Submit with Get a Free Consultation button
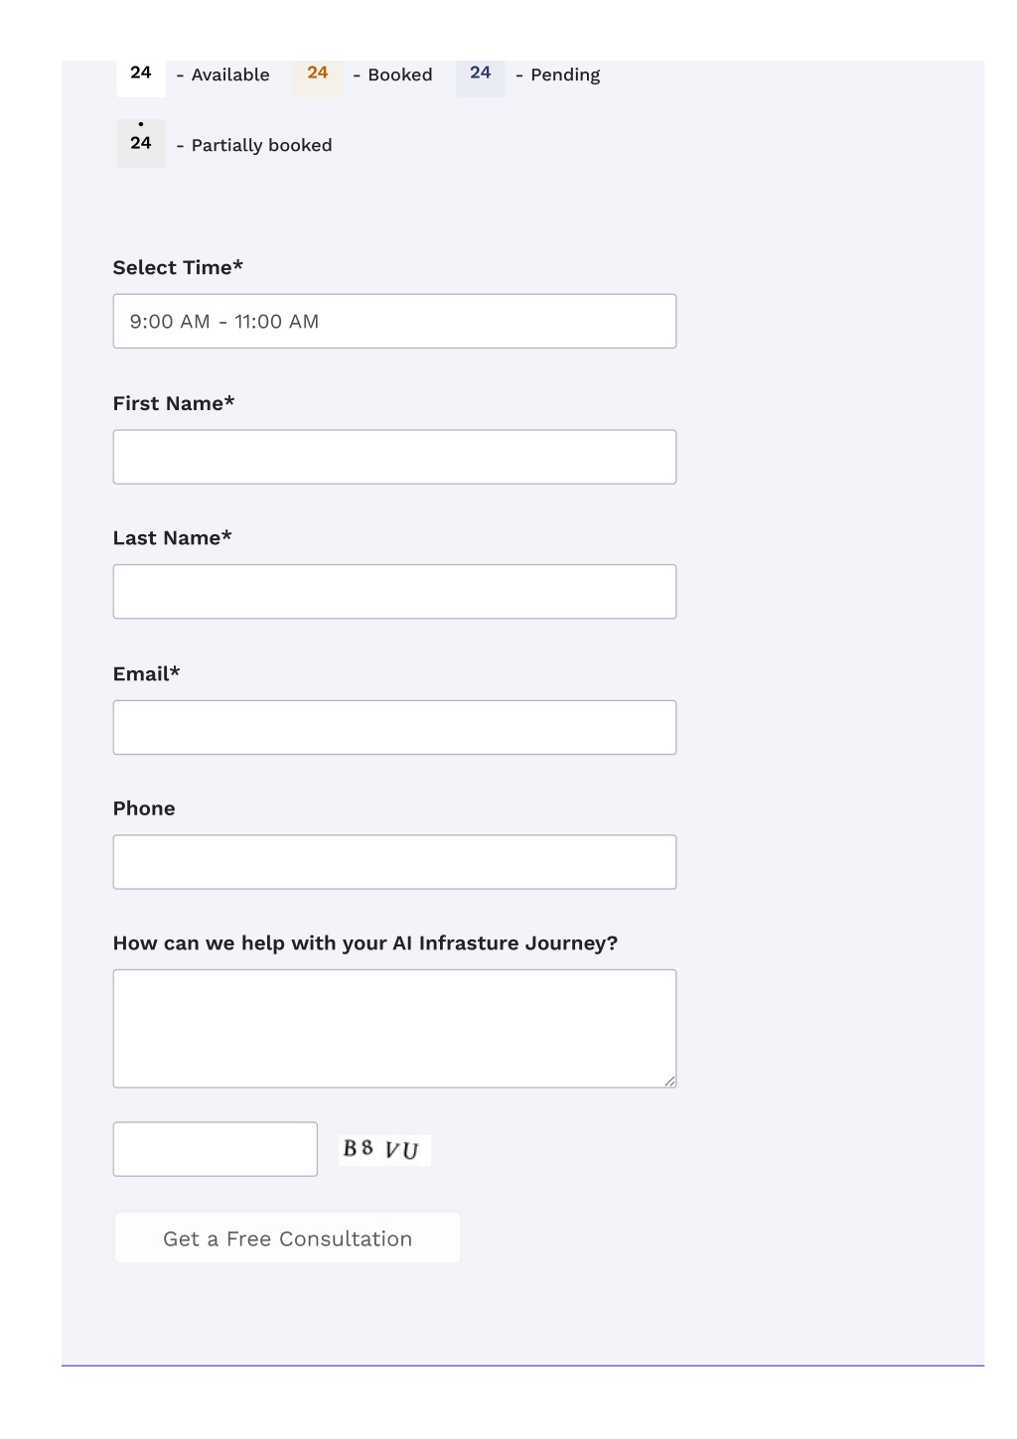The height and width of the screenshot is (1439, 1017). point(287,1238)
